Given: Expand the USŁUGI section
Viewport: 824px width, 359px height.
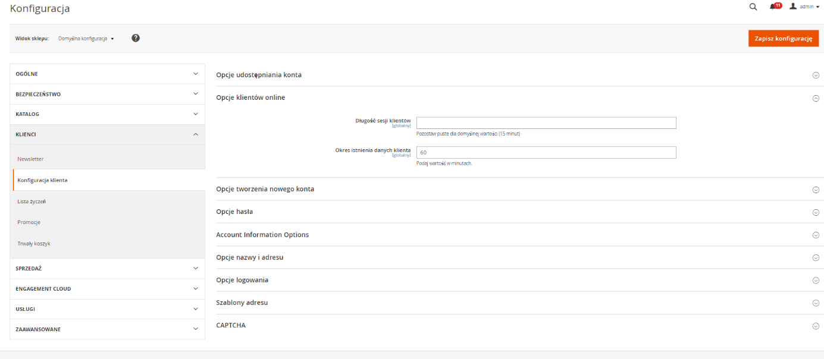Looking at the screenshot, I should click(108, 309).
